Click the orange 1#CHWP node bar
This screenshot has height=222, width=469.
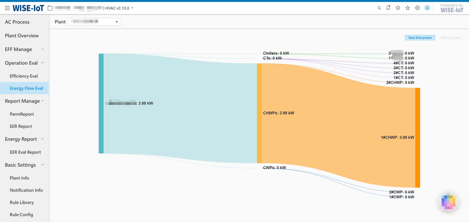[x=418, y=137]
